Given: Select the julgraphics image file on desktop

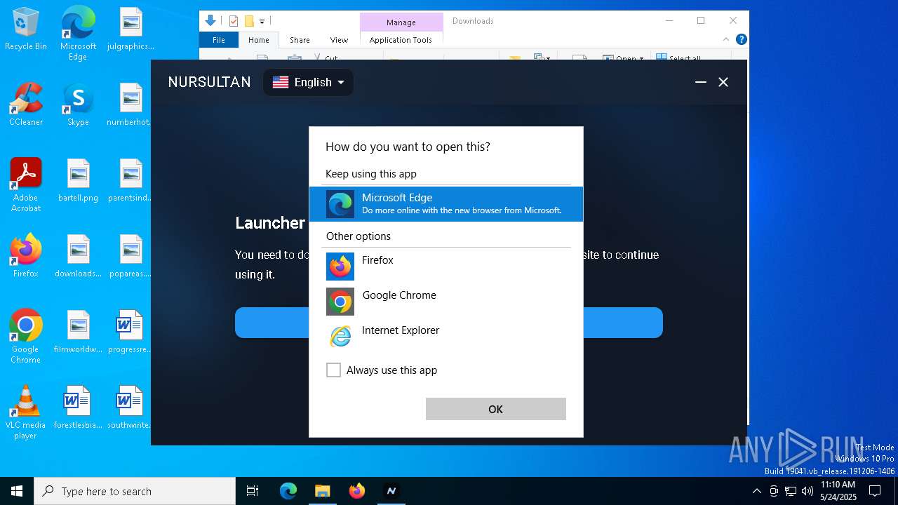Looking at the screenshot, I should click(130, 29).
